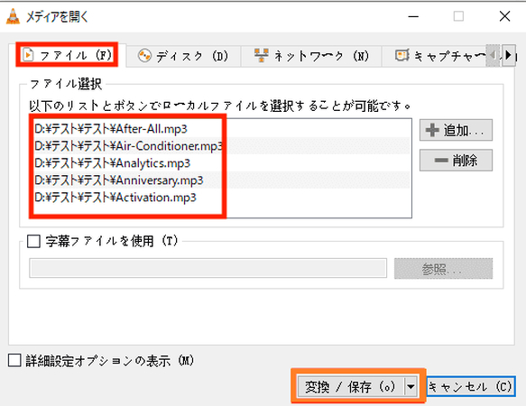Maximize the メディアを開く window

(x=458, y=16)
